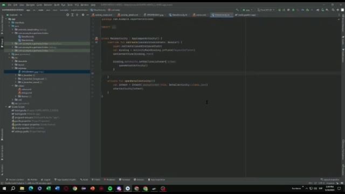Open the Edit menu

pyautogui.click(x=15, y=5)
